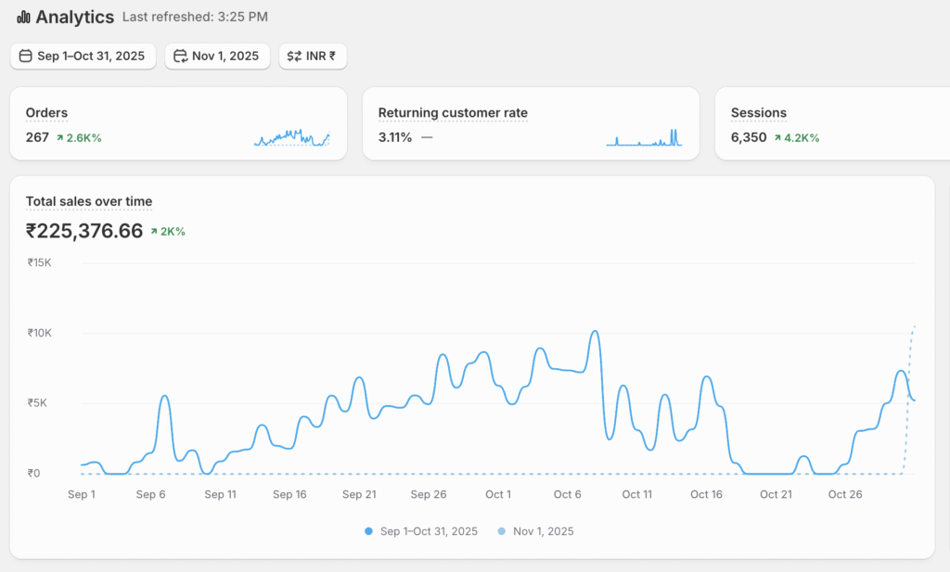Click the comparison calendar icon beside Nov 1
950x572 pixels.
click(180, 57)
